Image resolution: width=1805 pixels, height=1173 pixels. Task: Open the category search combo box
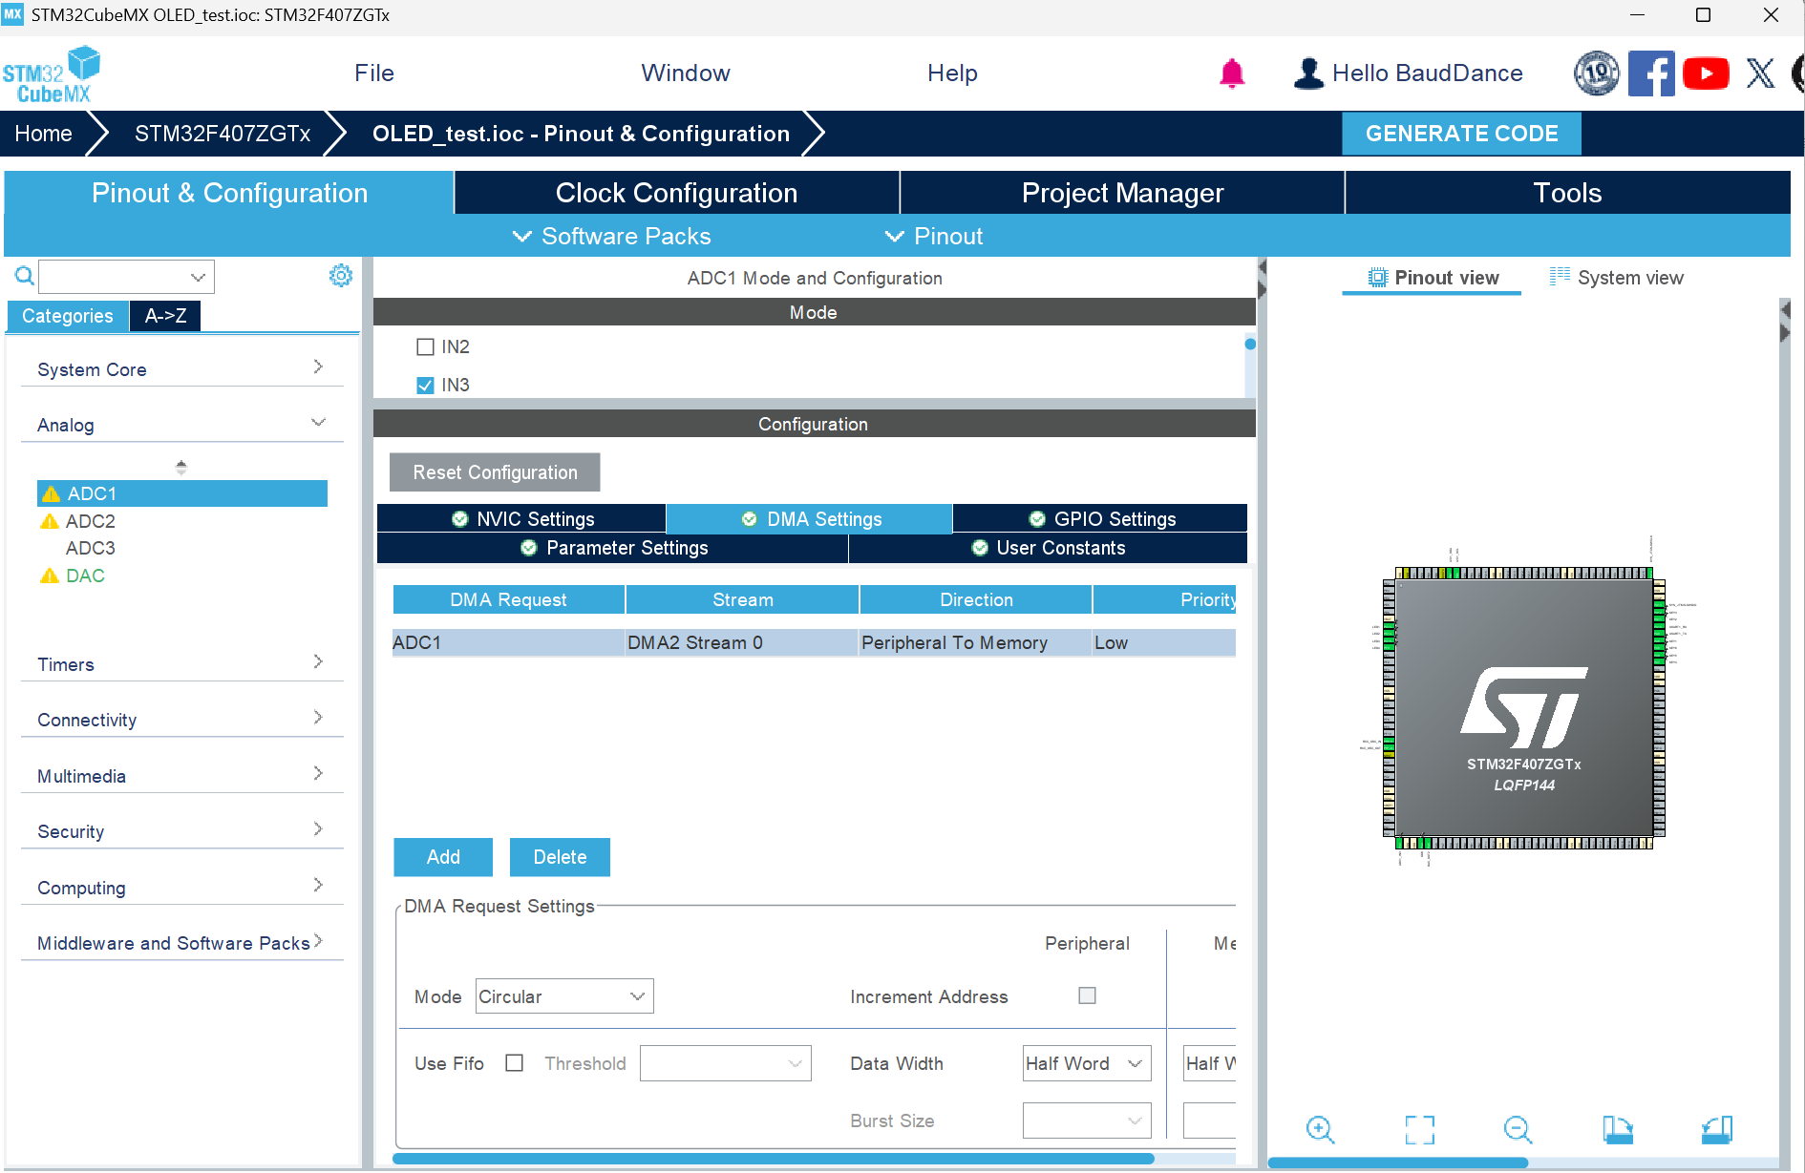coord(126,277)
